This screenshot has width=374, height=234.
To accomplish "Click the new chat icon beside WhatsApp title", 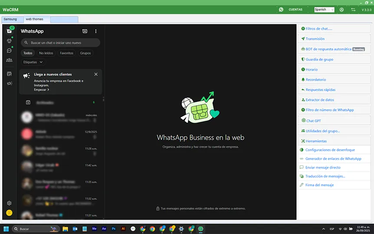I will [85, 31].
